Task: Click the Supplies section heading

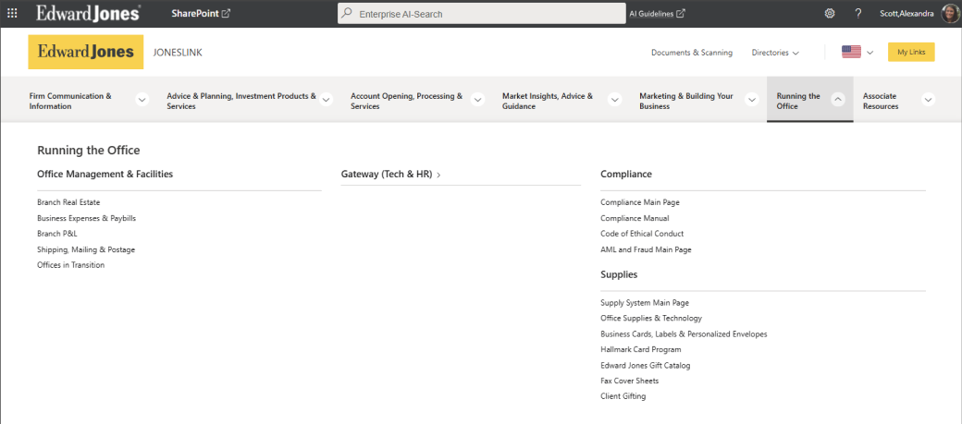Action: click(x=619, y=274)
